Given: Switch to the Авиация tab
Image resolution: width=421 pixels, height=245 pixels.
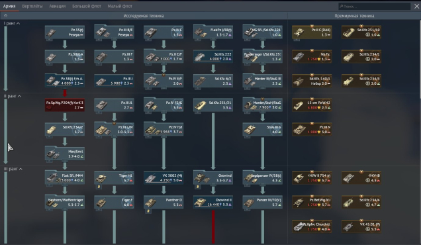Looking at the screenshot, I should point(57,6).
